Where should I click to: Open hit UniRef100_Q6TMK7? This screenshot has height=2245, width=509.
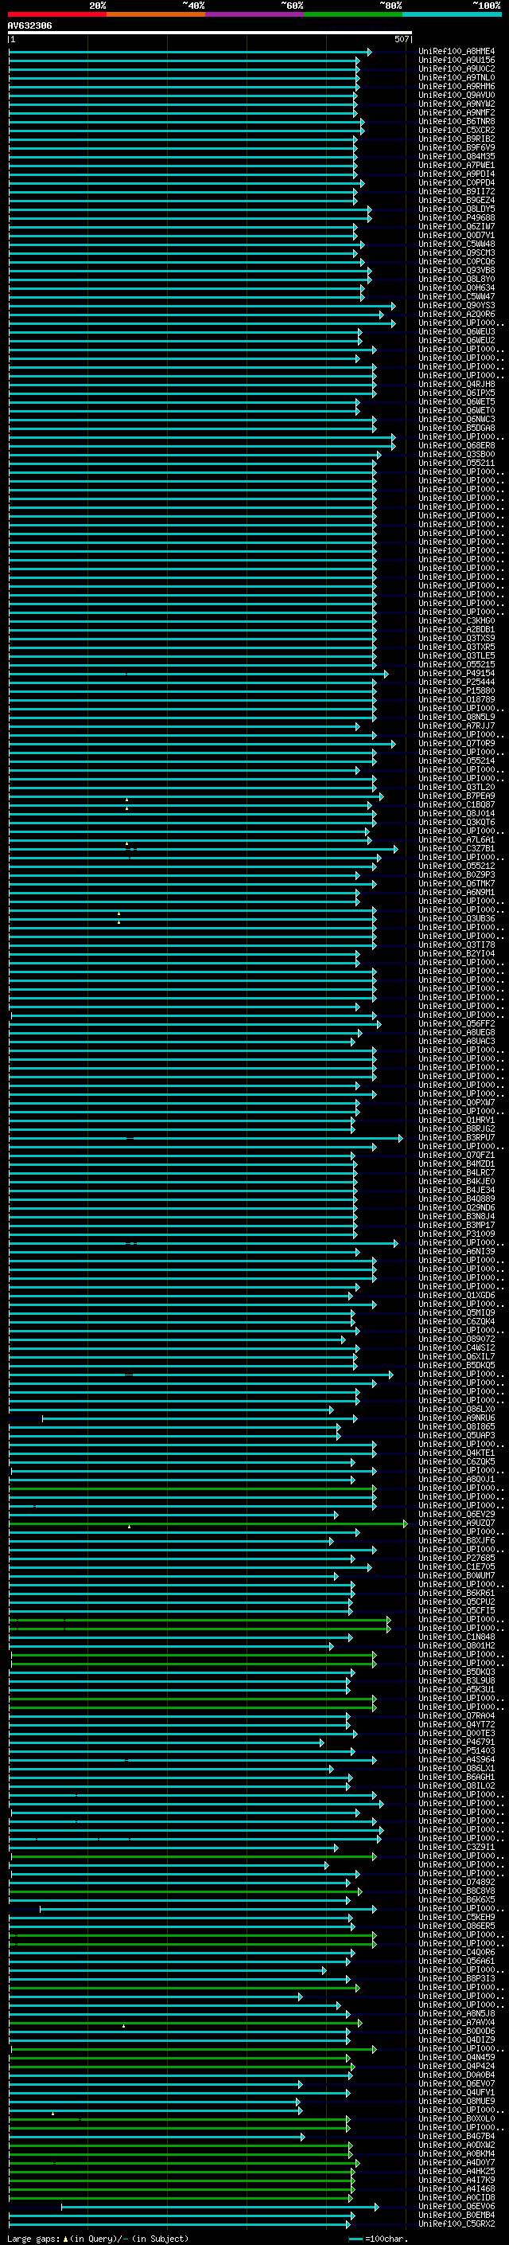click(x=457, y=884)
